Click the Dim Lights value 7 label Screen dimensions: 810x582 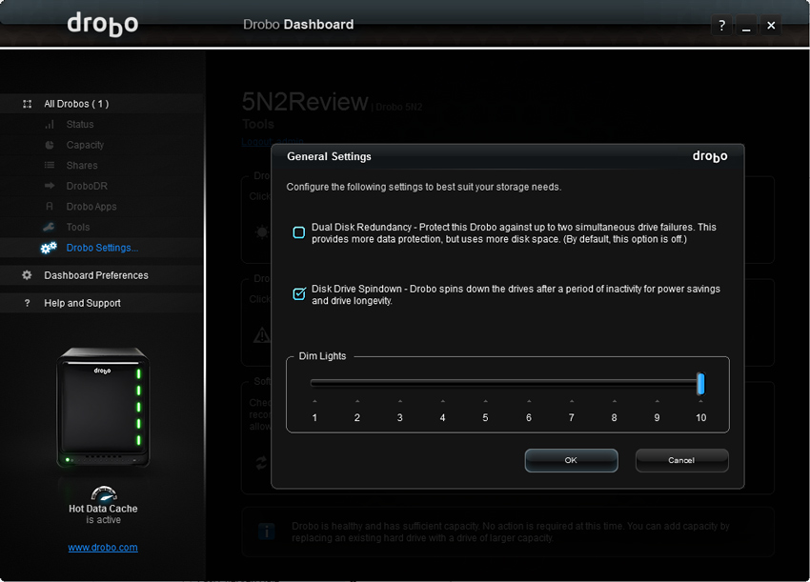click(572, 417)
